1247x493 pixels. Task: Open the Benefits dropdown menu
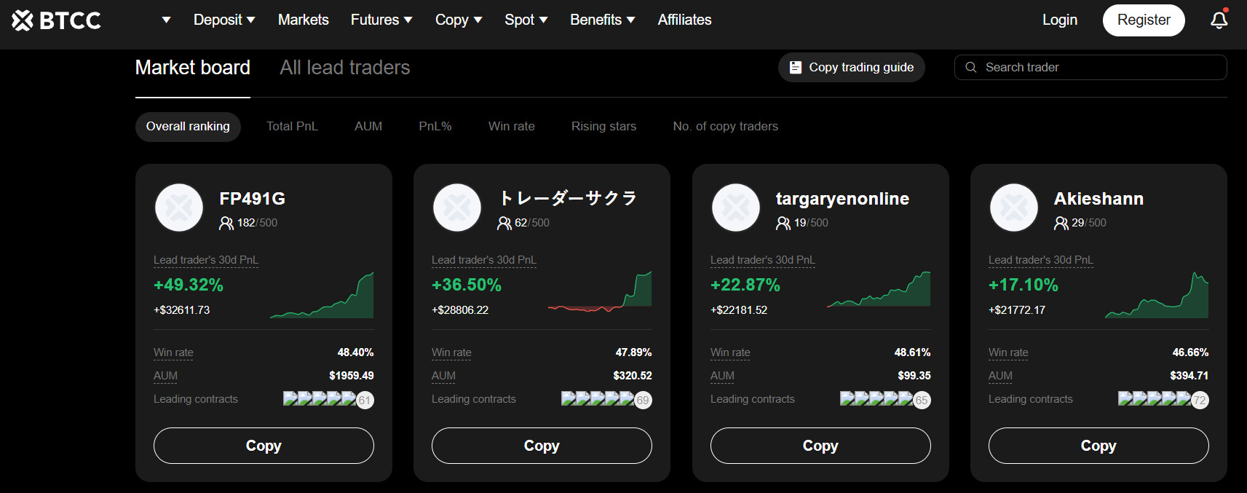pos(602,20)
